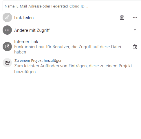The width and height of the screenshot is (141, 139).
Task: Click the trailing hinzufügen in project description
Action: click(25, 72)
